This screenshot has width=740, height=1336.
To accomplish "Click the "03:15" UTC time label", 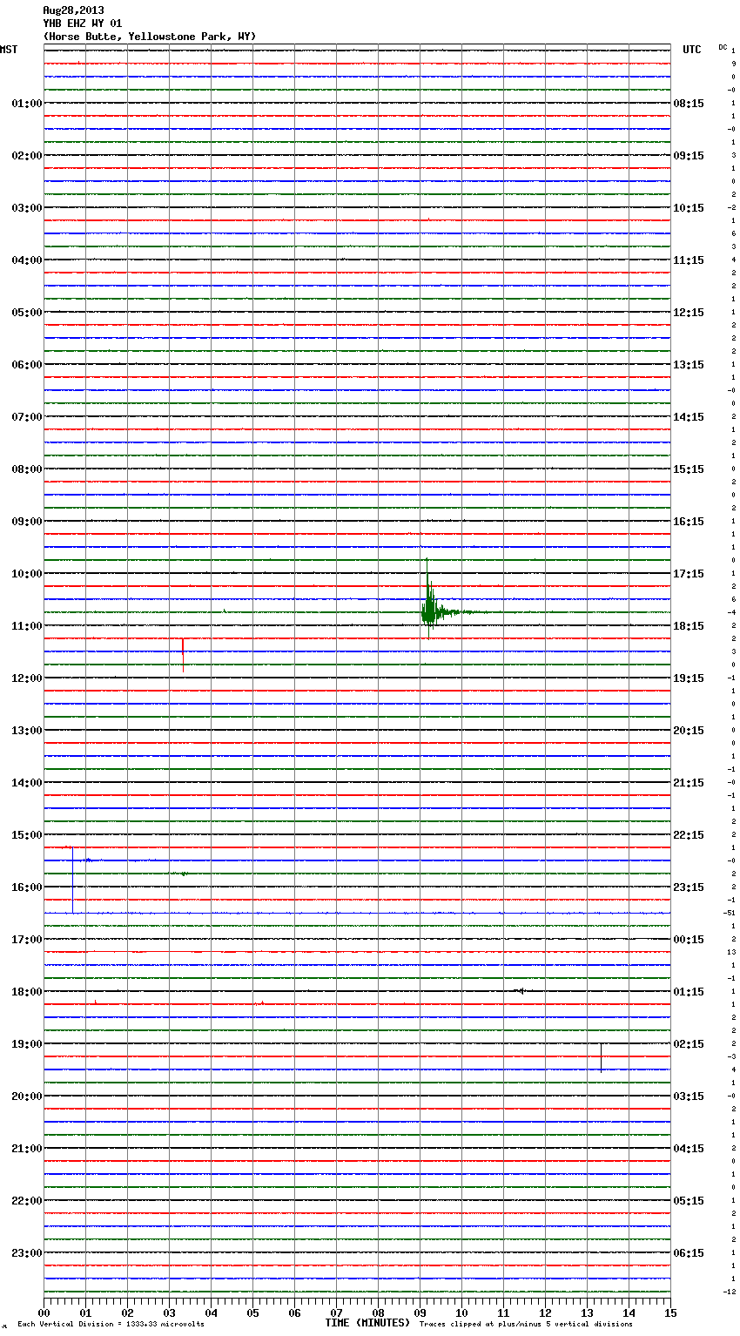I will 689,1096.
